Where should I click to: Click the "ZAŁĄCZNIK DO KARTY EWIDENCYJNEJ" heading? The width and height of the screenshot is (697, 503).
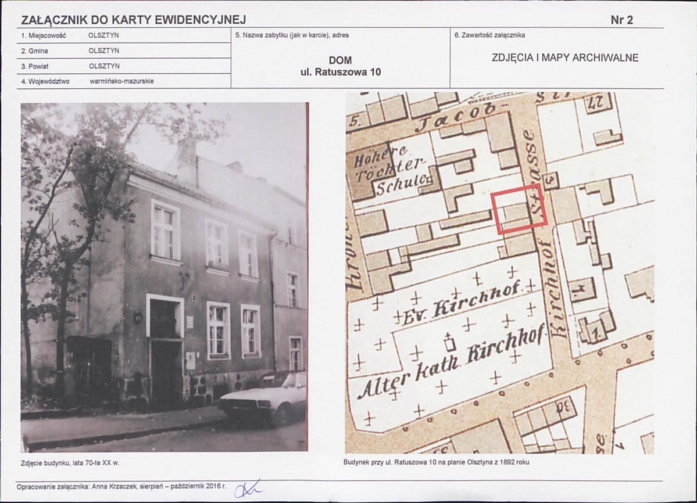click(133, 20)
